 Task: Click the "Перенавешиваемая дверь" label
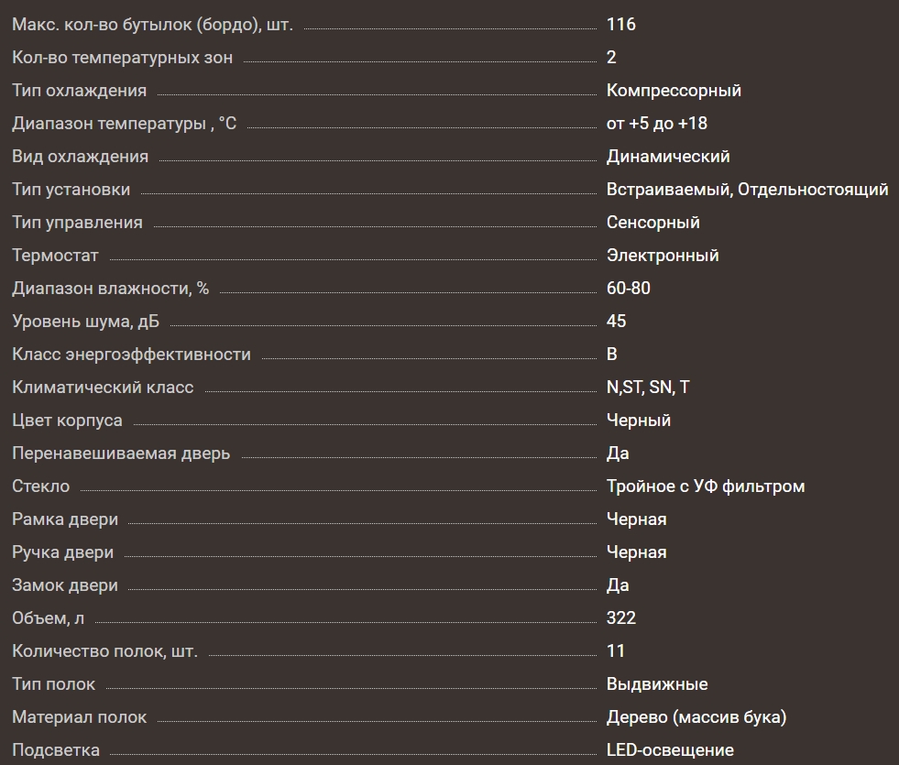[121, 454]
